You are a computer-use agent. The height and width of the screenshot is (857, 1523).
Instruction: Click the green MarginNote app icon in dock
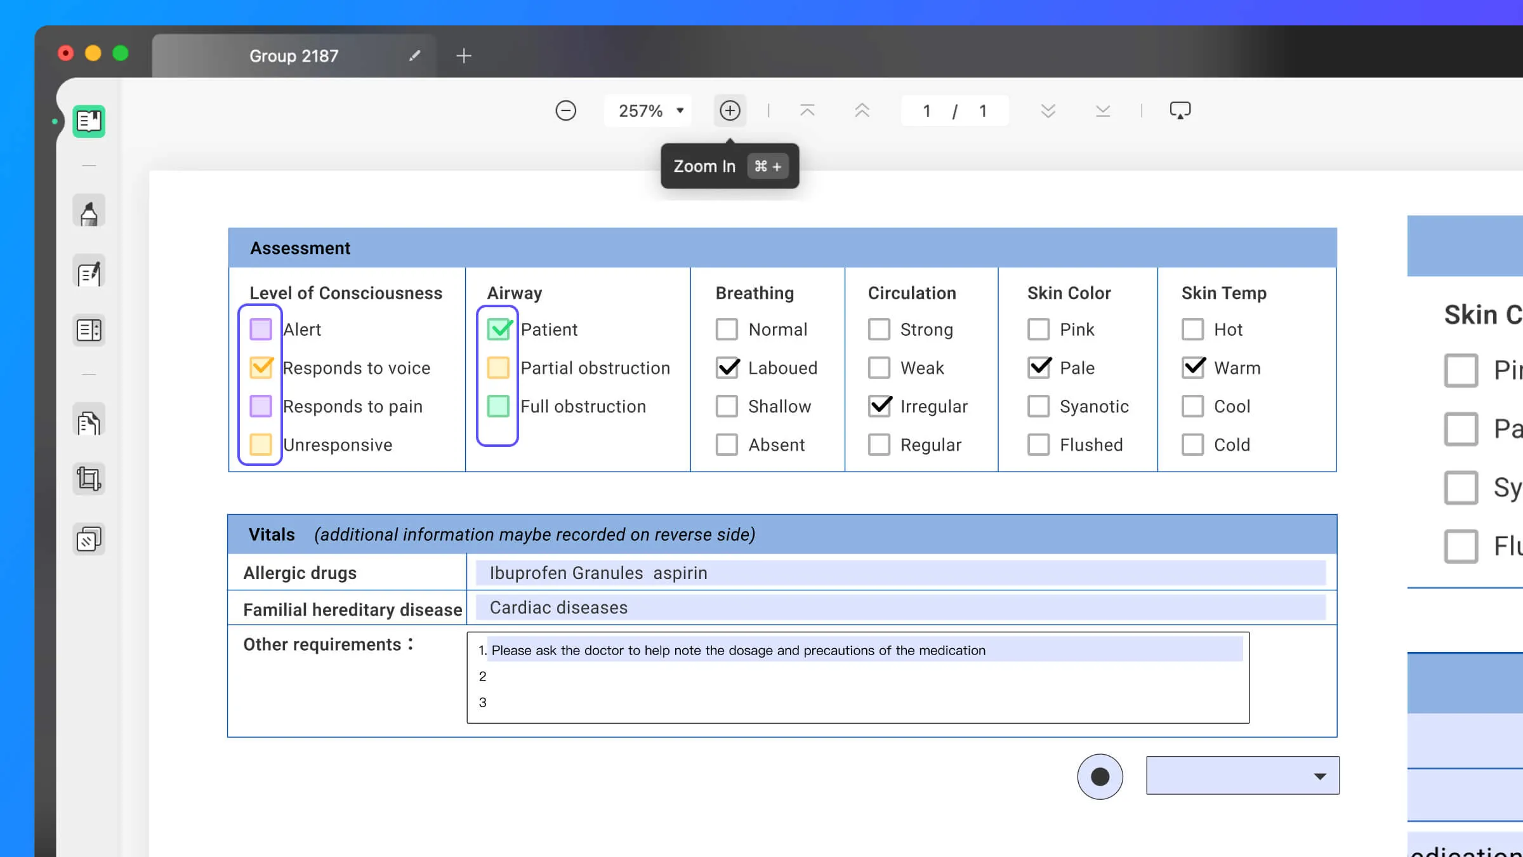coord(89,121)
